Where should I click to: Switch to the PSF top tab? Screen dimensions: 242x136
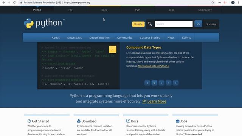click(x=70, y=10)
